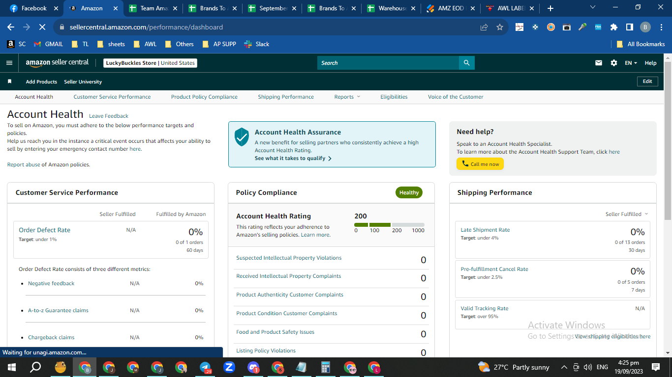Open the FBA extension icon
This screenshot has height=377, width=672.
(598, 27)
